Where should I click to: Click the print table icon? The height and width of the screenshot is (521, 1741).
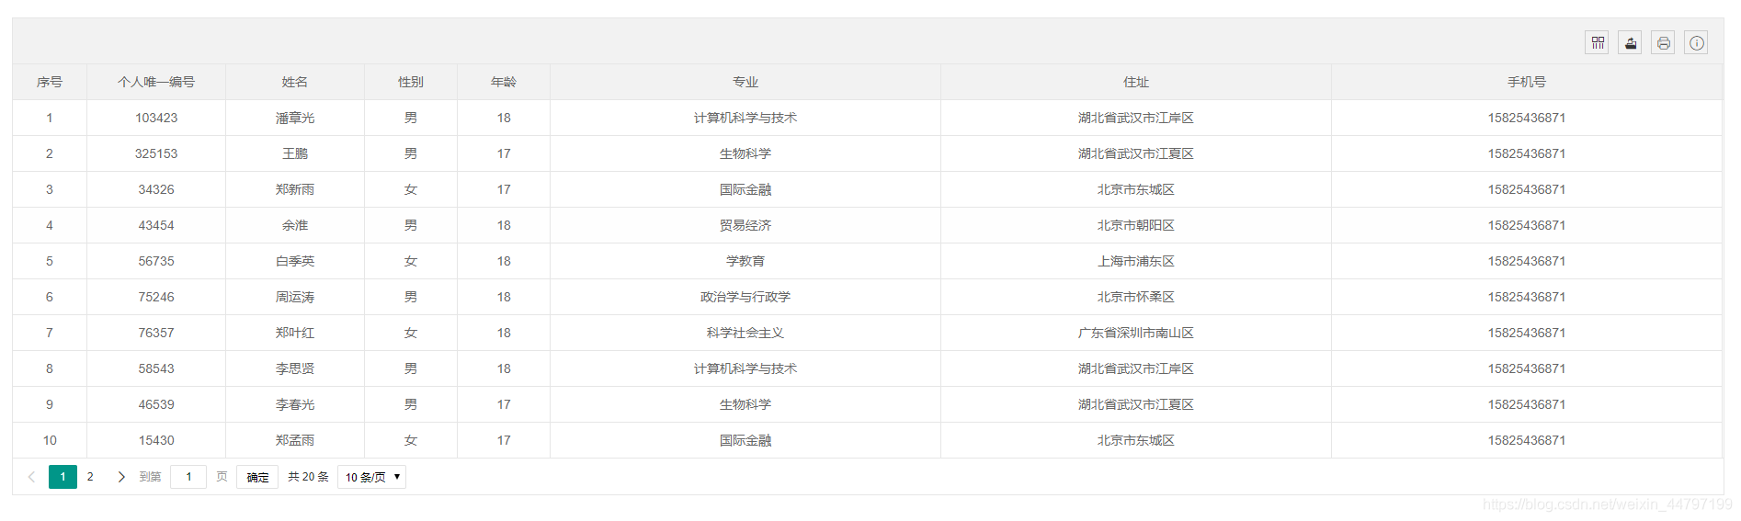pos(1663,43)
